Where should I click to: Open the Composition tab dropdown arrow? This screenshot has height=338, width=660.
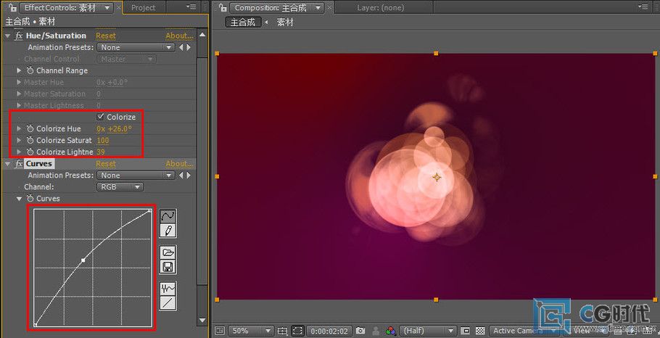click(x=318, y=7)
